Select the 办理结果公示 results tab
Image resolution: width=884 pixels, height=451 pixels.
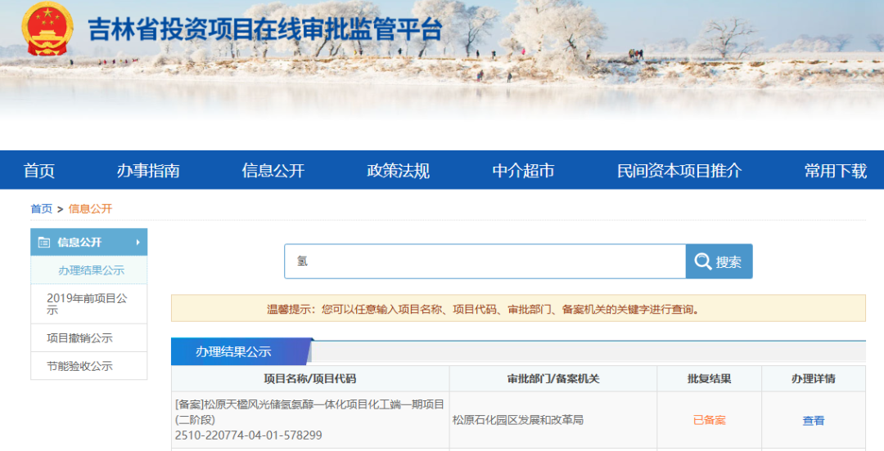click(x=241, y=352)
